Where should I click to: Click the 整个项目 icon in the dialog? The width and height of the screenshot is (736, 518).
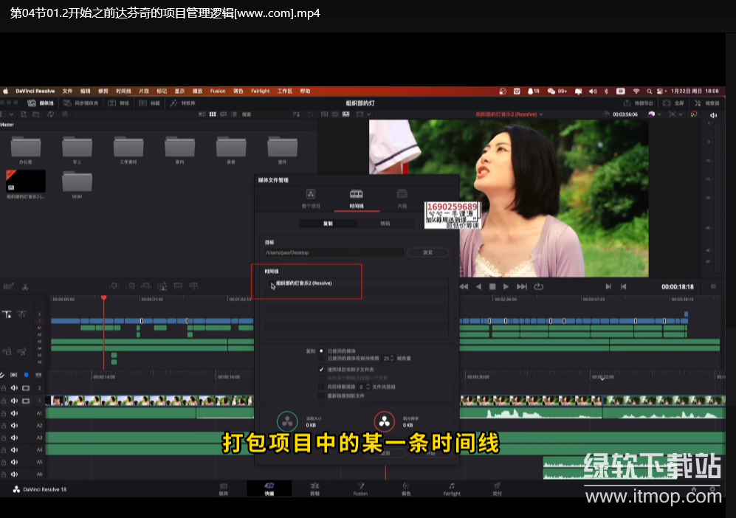(311, 195)
